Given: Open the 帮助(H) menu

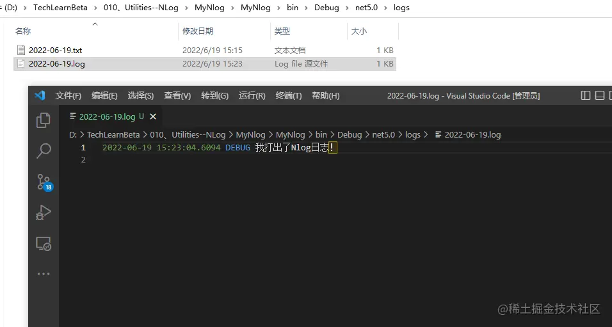Looking at the screenshot, I should (x=325, y=95).
